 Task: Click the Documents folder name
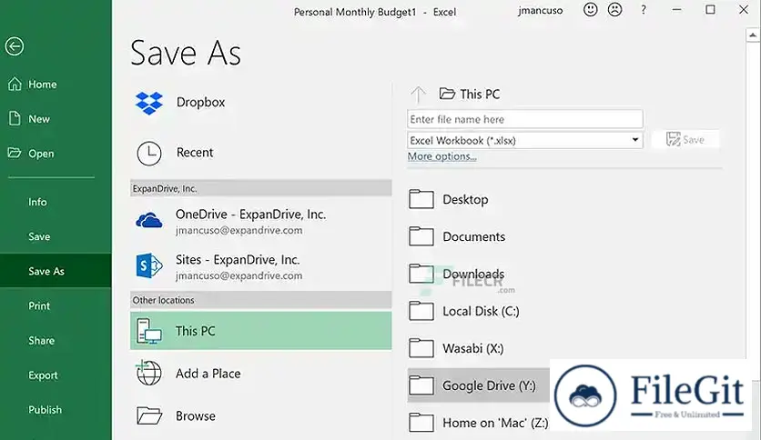click(x=473, y=236)
